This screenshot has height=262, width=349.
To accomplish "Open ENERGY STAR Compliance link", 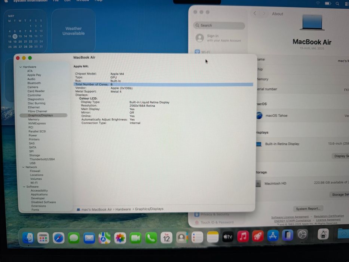I will pyautogui.click(x=292, y=220).
